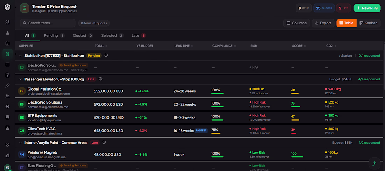Click the FASTEST badge on ClimaTech lead time
385x171 pixels.
tap(201, 130)
